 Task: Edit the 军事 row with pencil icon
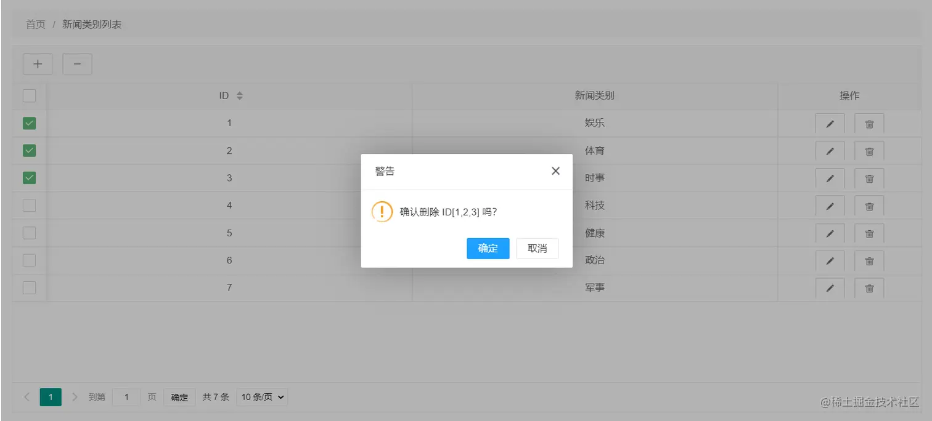point(830,289)
